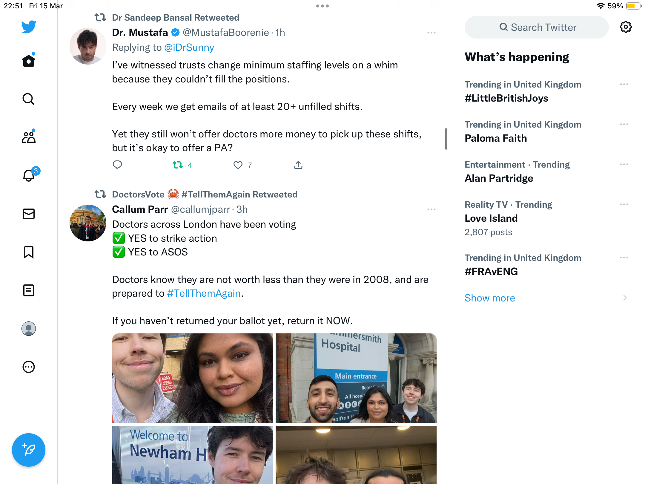Open more options for Callum Parr's tweet
Image resolution: width=645 pixels, height=484 pixels.
point(431,209)
